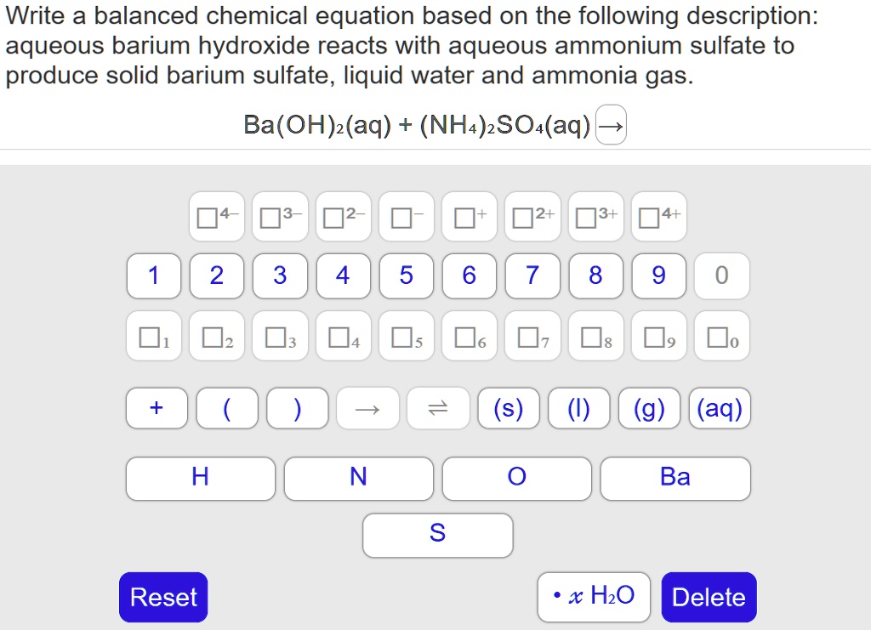This screenshot has height=630, width=871.
Task: Insert the x H₂O hydrate notation
Action: pos(594,597)
